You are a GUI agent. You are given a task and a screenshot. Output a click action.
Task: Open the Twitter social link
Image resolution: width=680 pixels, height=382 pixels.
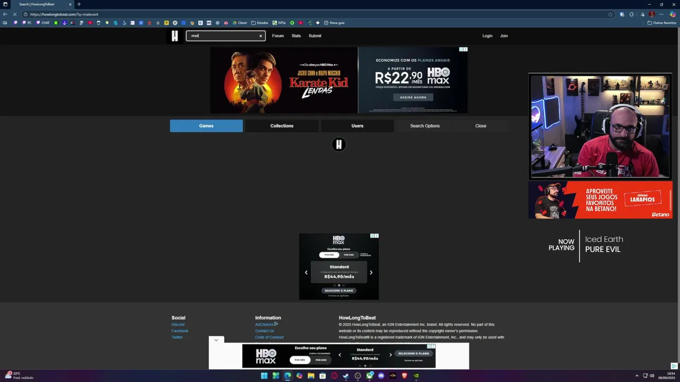(177, 337)
